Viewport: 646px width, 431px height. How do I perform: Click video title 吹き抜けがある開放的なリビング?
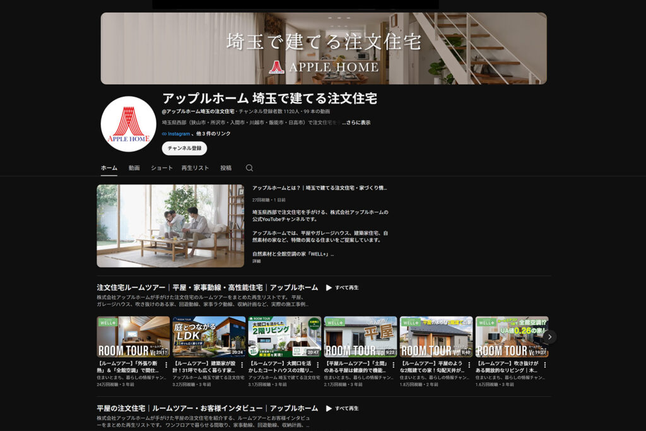[508, 367]
